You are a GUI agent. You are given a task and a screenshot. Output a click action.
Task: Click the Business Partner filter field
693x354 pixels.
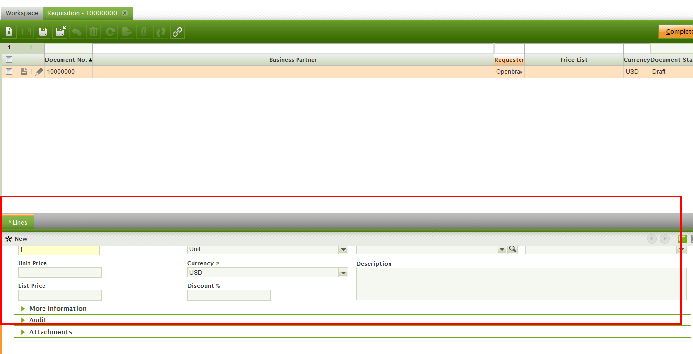point(293,48)
